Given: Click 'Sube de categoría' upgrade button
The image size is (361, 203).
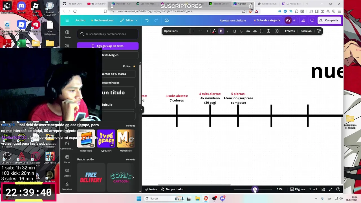Looking at the screenshot, I should pyautogui.click(x=267, y=20).
